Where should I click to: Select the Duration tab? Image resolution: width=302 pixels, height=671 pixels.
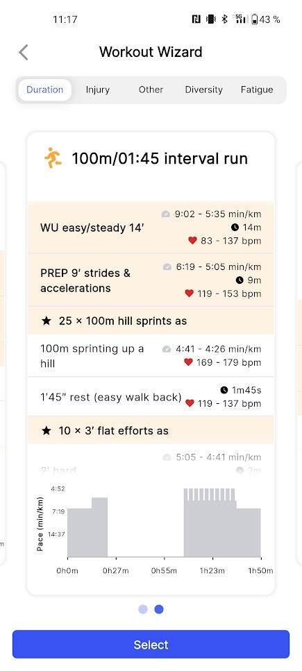[44, 90]
